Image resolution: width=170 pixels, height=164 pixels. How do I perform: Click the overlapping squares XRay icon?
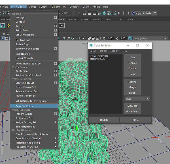point(89,38)
